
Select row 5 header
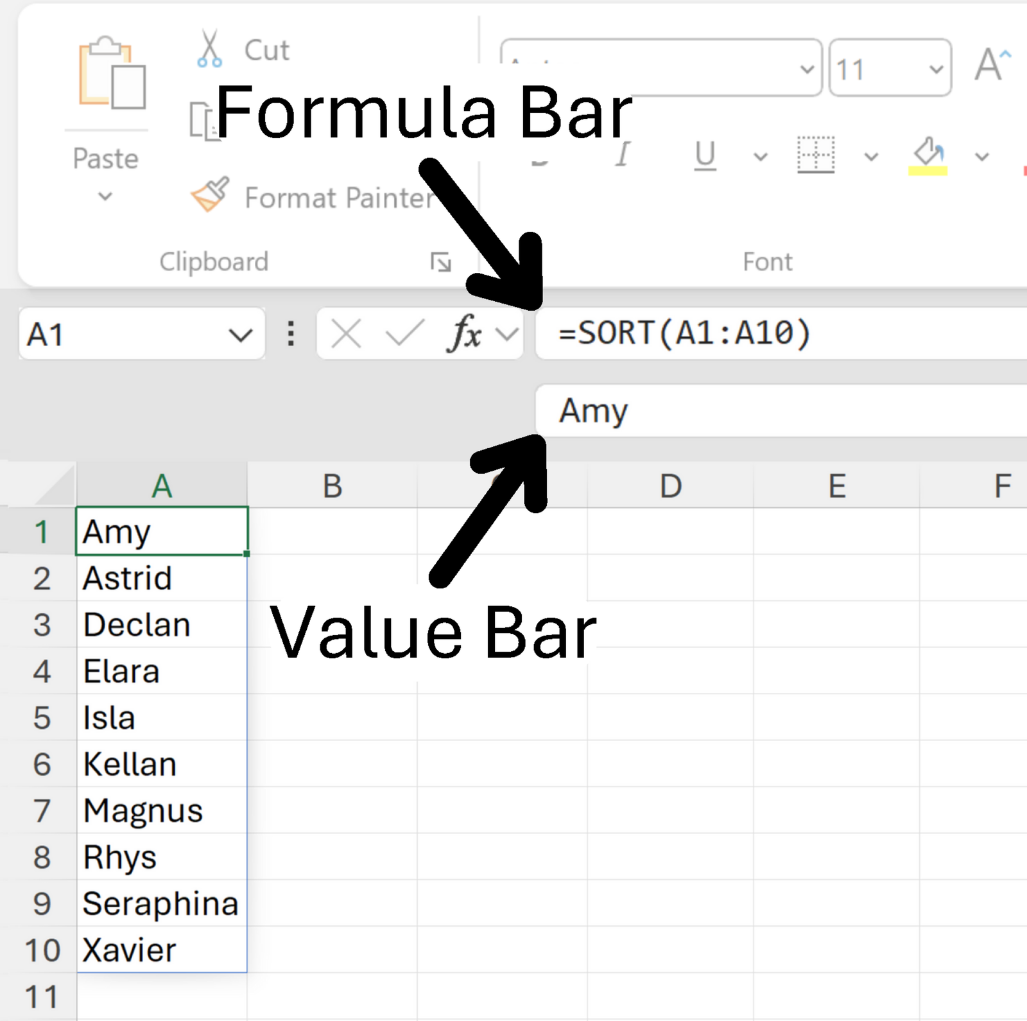(x=41, y=717)
